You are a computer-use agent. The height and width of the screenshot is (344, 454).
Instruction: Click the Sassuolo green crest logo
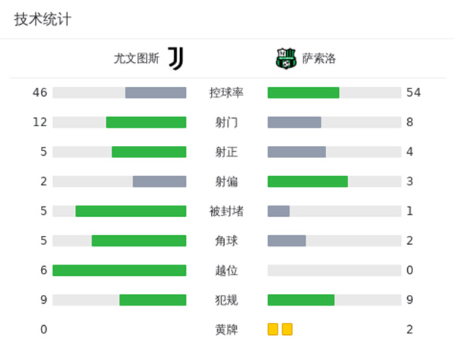pos(285,57)
